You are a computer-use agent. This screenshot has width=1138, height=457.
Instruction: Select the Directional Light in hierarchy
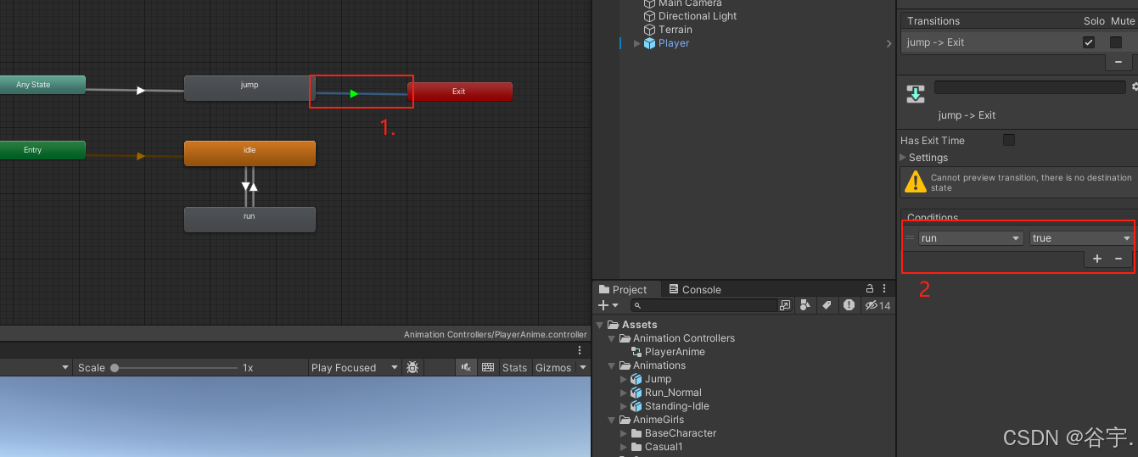coord(698,16)
